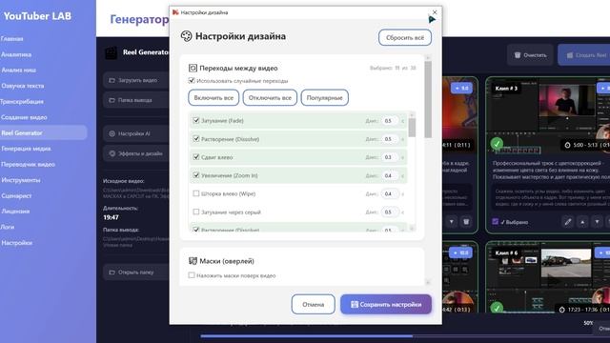Uncheck the first Растворение (Dissolve) transition
This screenshot has height=343, width=610.
tap(196, 139)
